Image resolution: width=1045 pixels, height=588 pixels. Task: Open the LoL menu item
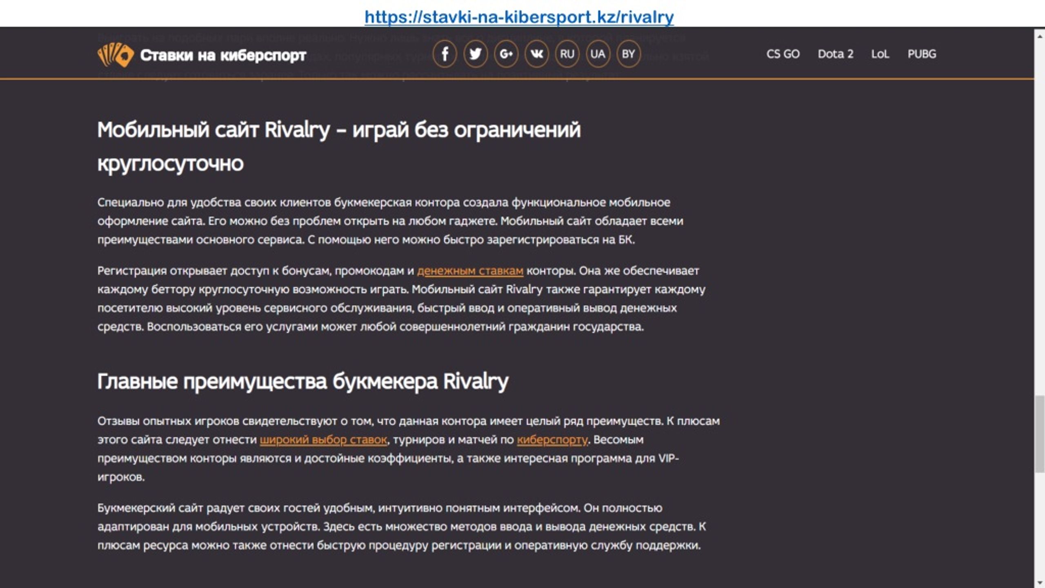(x=880, y=54)
